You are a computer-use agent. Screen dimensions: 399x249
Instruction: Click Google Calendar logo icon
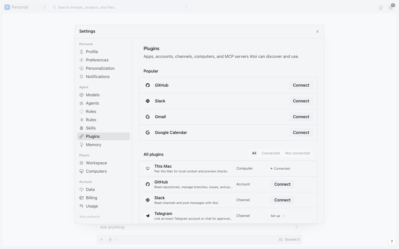point(148,133)
